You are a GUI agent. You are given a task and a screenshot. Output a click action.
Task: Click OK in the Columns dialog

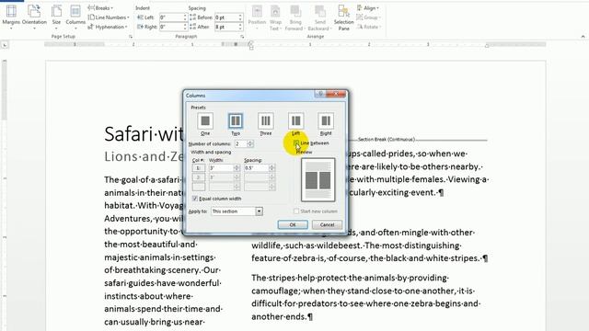point(293,224)
